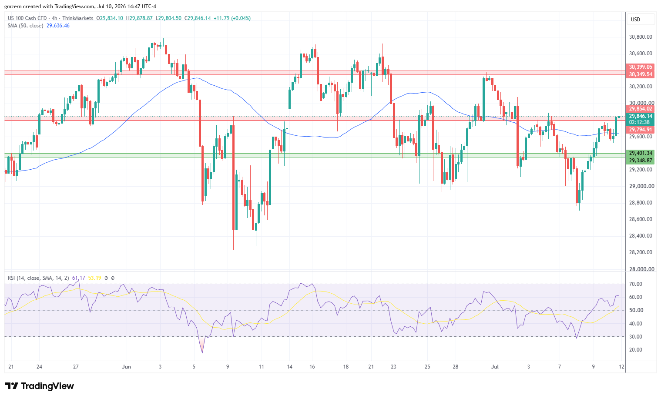Click the 27 date label on the time axis

(76, 367)
